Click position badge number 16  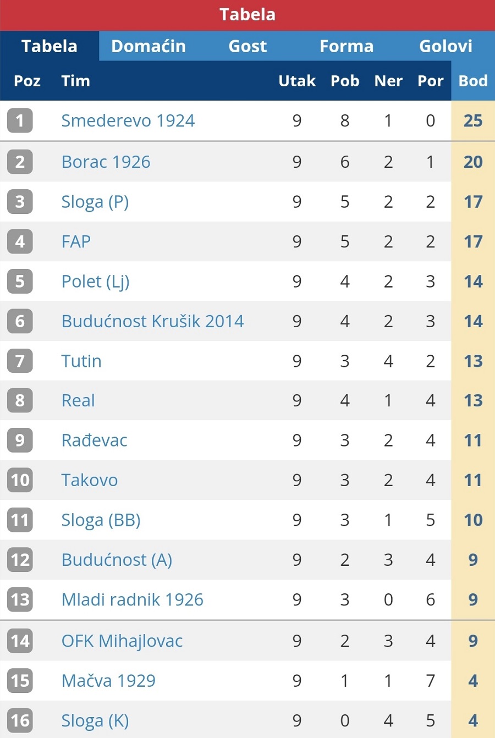coord(20,720)
